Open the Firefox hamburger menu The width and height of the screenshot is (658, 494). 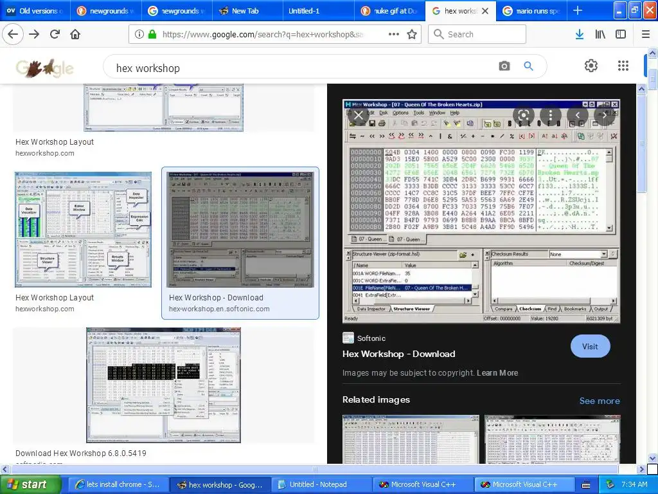pos(645,34)
